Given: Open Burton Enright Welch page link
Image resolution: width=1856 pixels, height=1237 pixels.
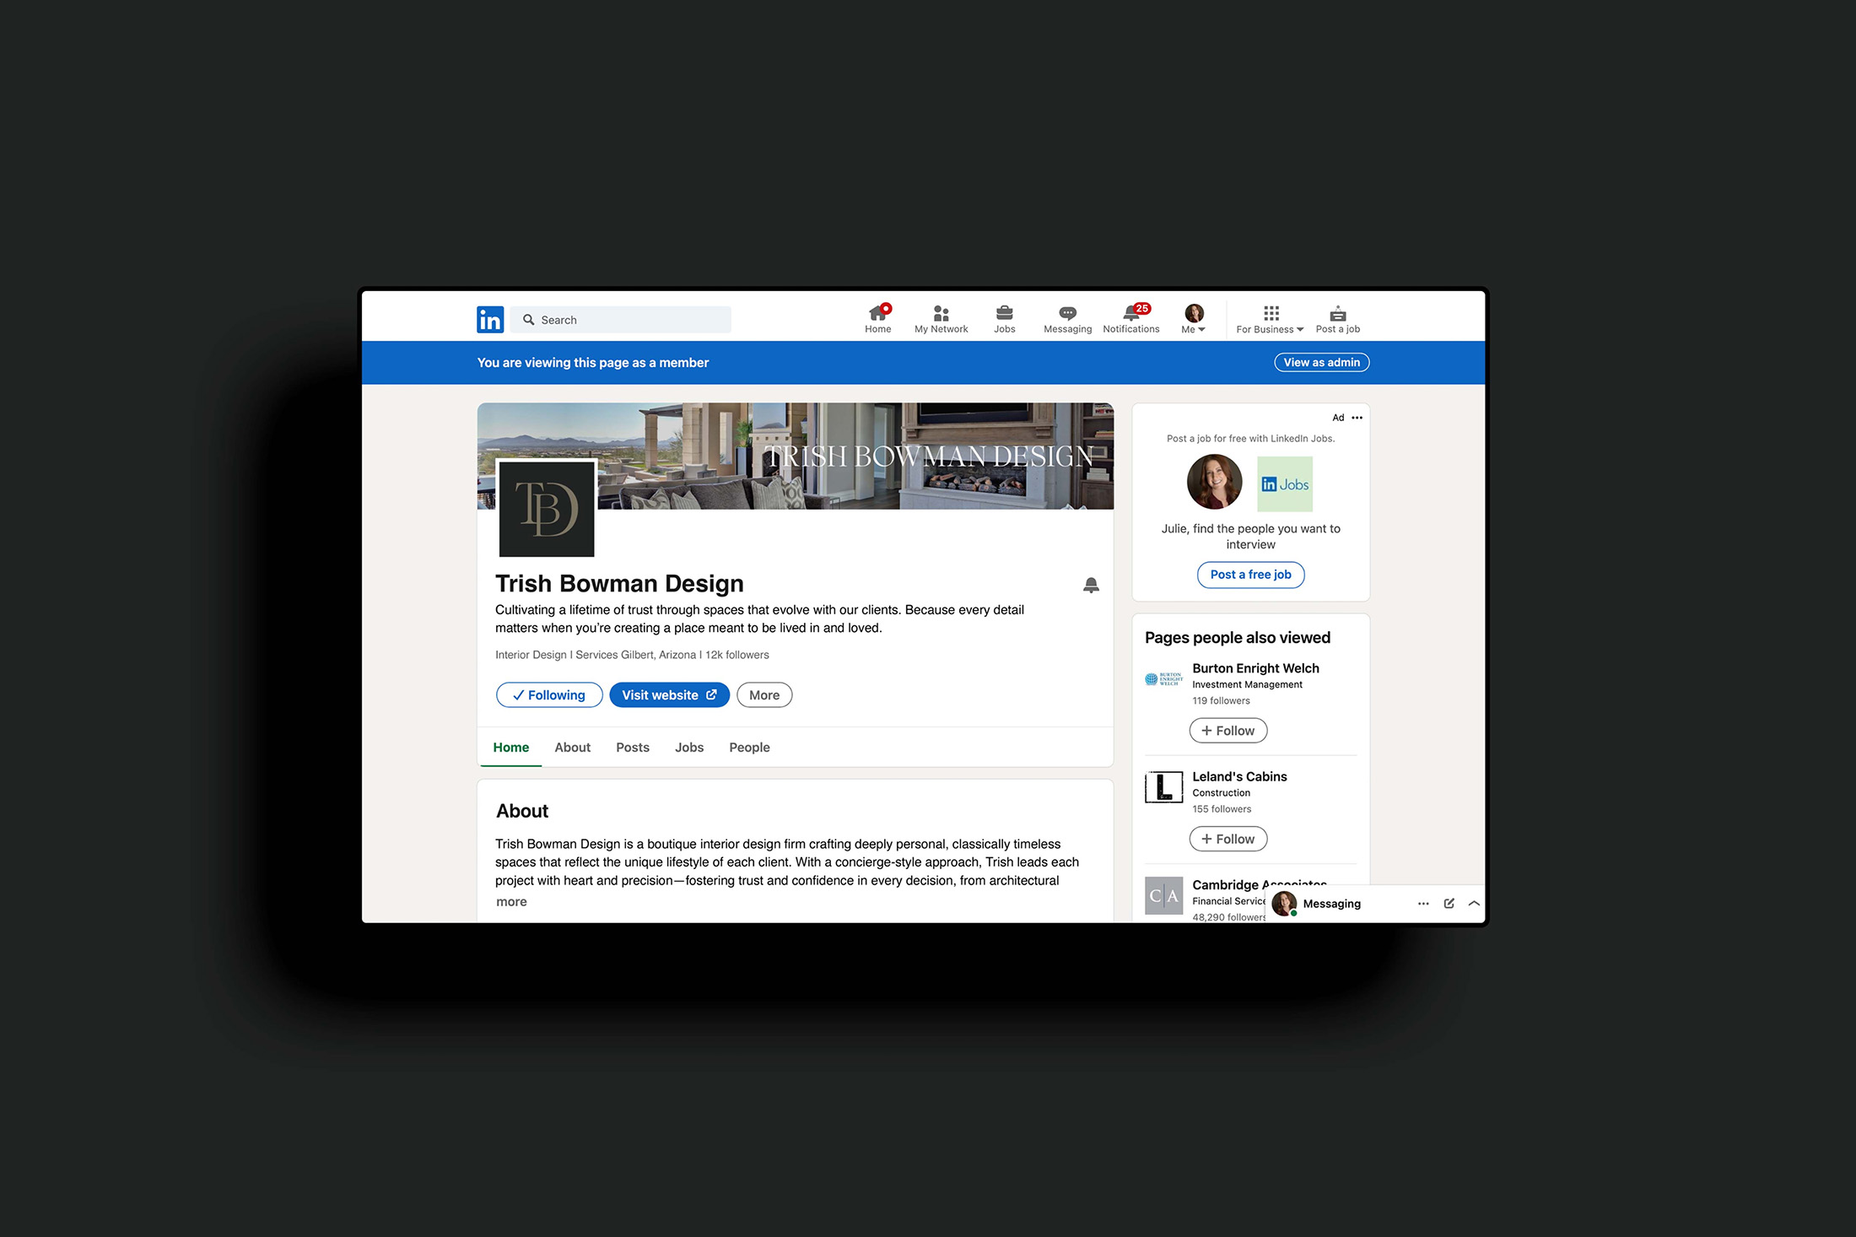Looking at the screenshot, I should pos(1256,668).
